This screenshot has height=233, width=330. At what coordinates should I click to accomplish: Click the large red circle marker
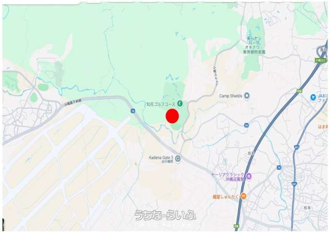point(172,116)
